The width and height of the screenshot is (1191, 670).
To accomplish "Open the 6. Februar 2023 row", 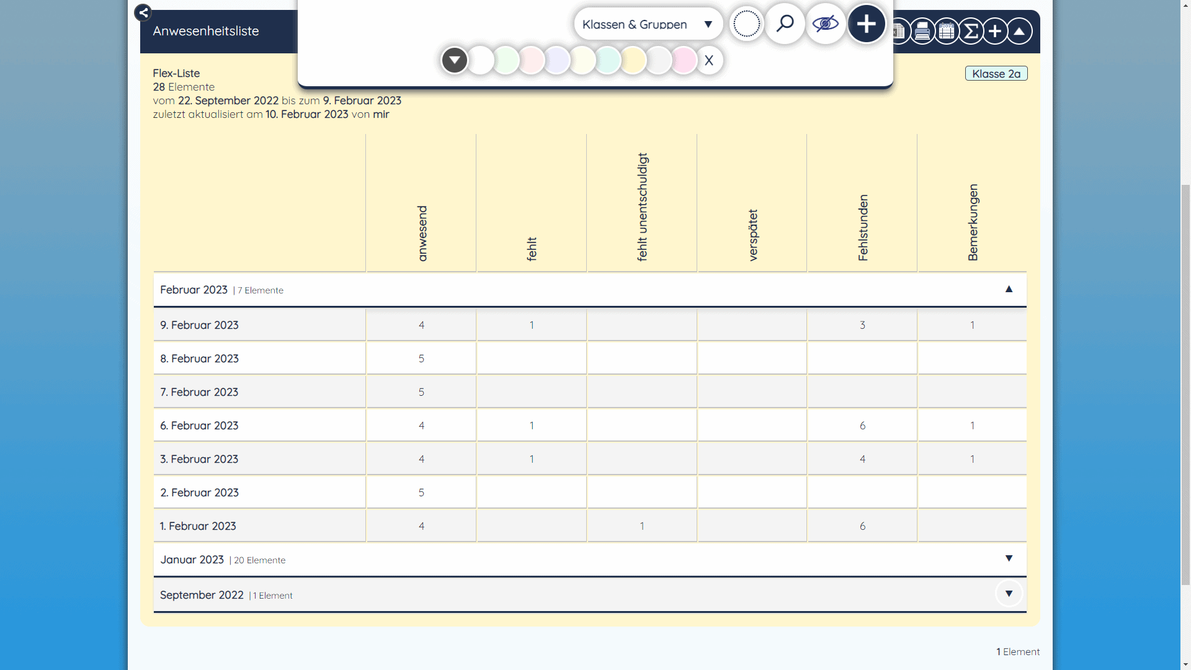I will click(590, 426).
